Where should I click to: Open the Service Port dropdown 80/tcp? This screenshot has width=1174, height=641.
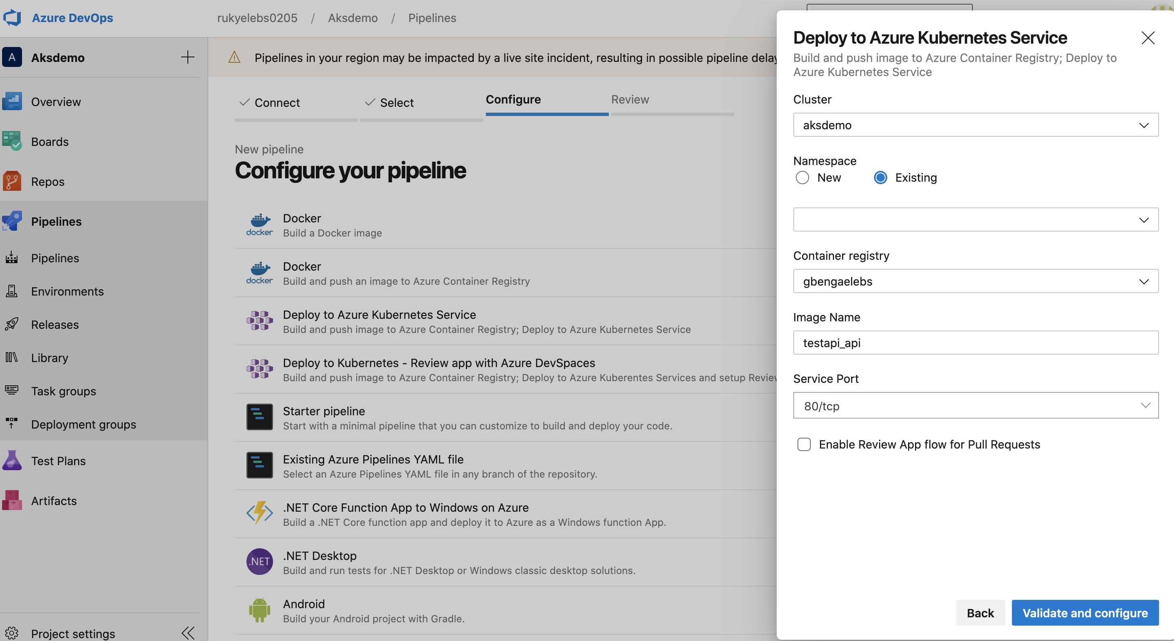976,405
